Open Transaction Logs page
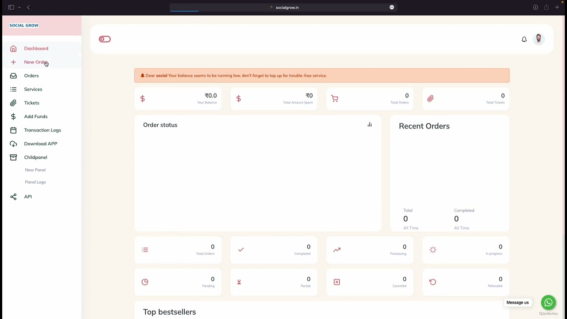 coord(43,130)
